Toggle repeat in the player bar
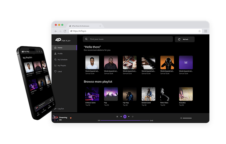226x144 pixels. [133, 117]
